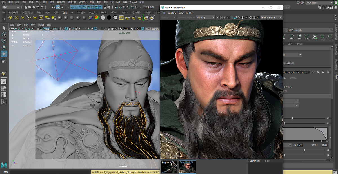The width and height of the screenshot is (338, 174).
Task: Redo using the redo arrow icon
Action: [42, 7]
